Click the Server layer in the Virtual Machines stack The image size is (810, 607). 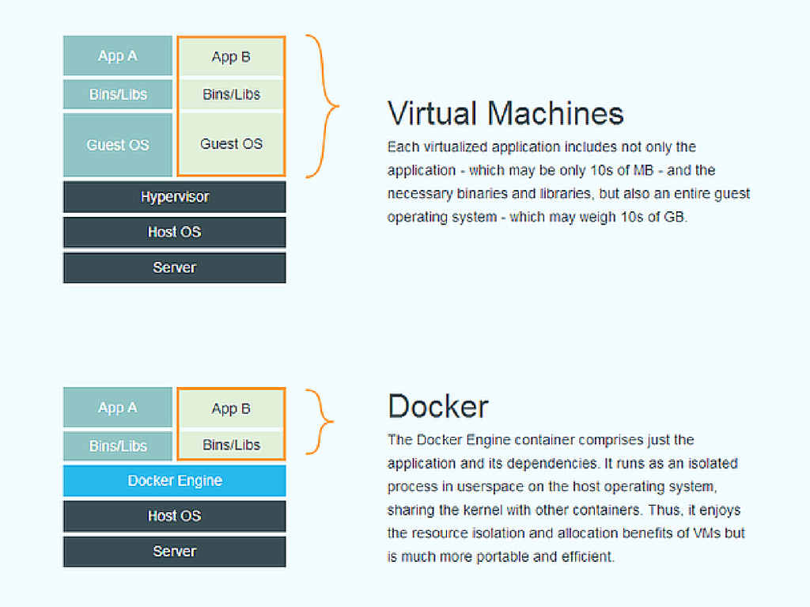coord(175,267)
